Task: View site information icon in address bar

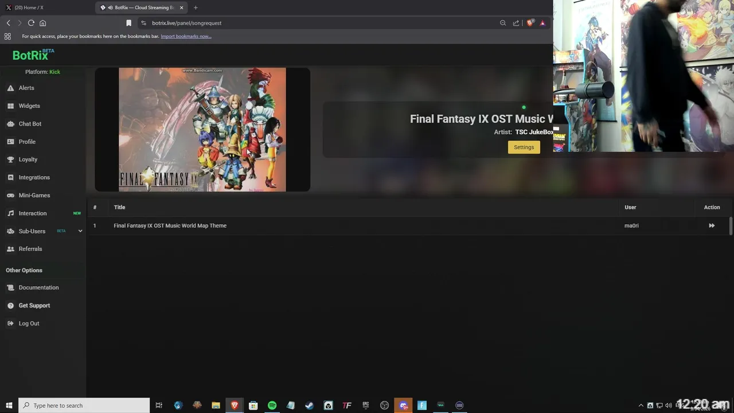Action: tap(143, 23)
